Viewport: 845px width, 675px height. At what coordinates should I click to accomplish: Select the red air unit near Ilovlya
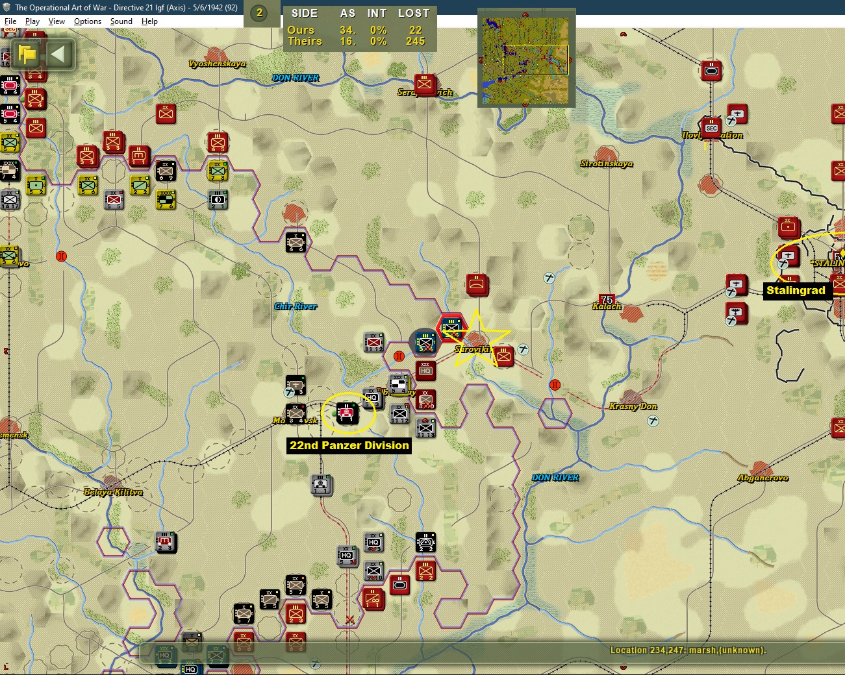tap(737, 114)
